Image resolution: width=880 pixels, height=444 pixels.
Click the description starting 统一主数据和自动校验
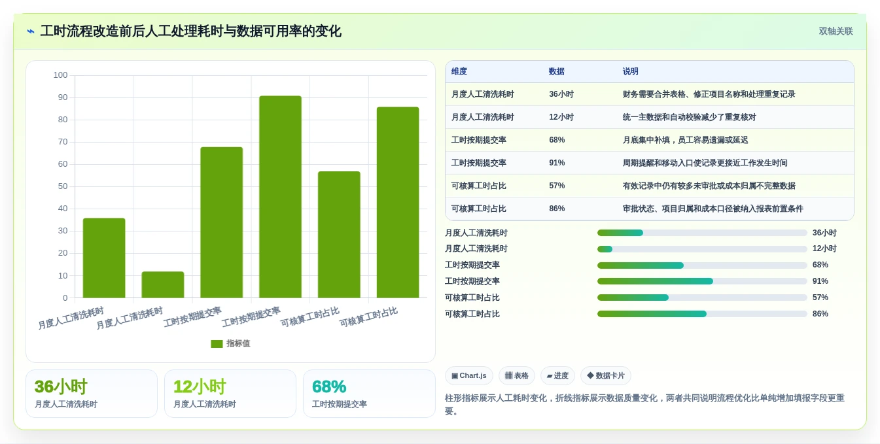click(x=690, y=117)
